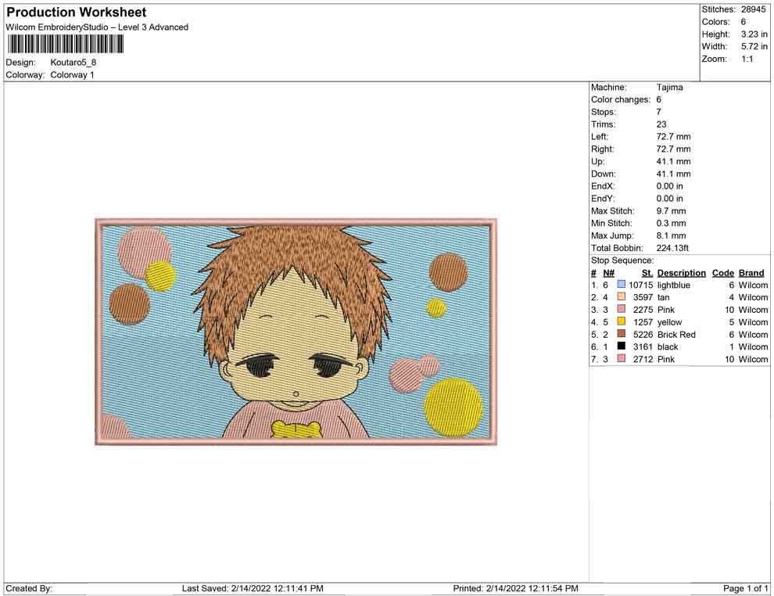Click the 'Description' column header
The image size is (774, 596).
tap(681, 273)
